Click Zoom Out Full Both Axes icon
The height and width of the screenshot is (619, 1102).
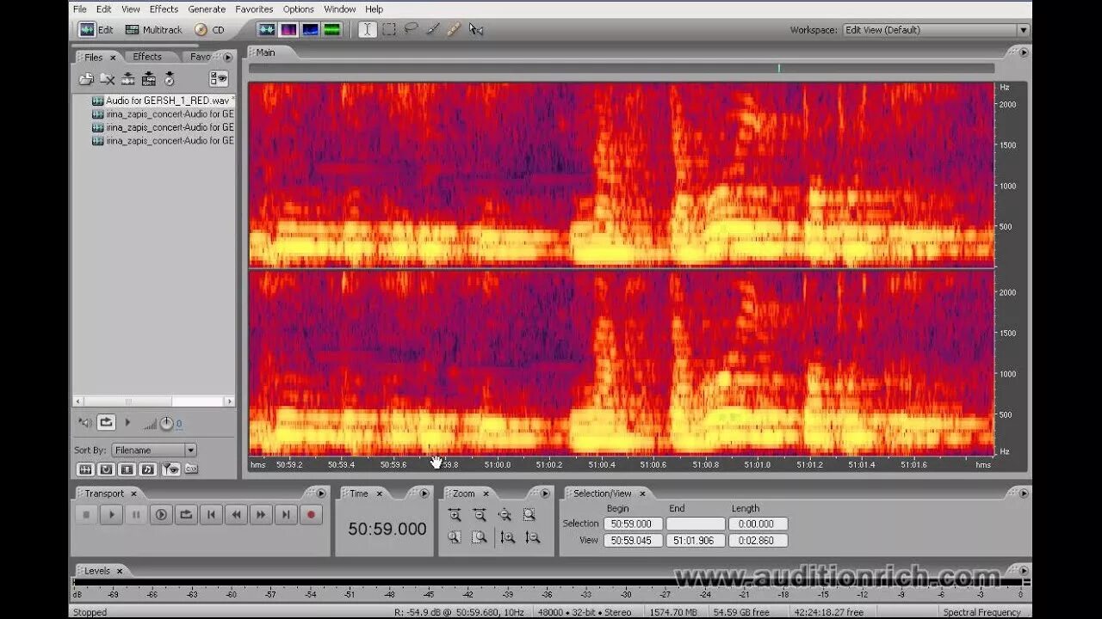[x=505, y=515]
